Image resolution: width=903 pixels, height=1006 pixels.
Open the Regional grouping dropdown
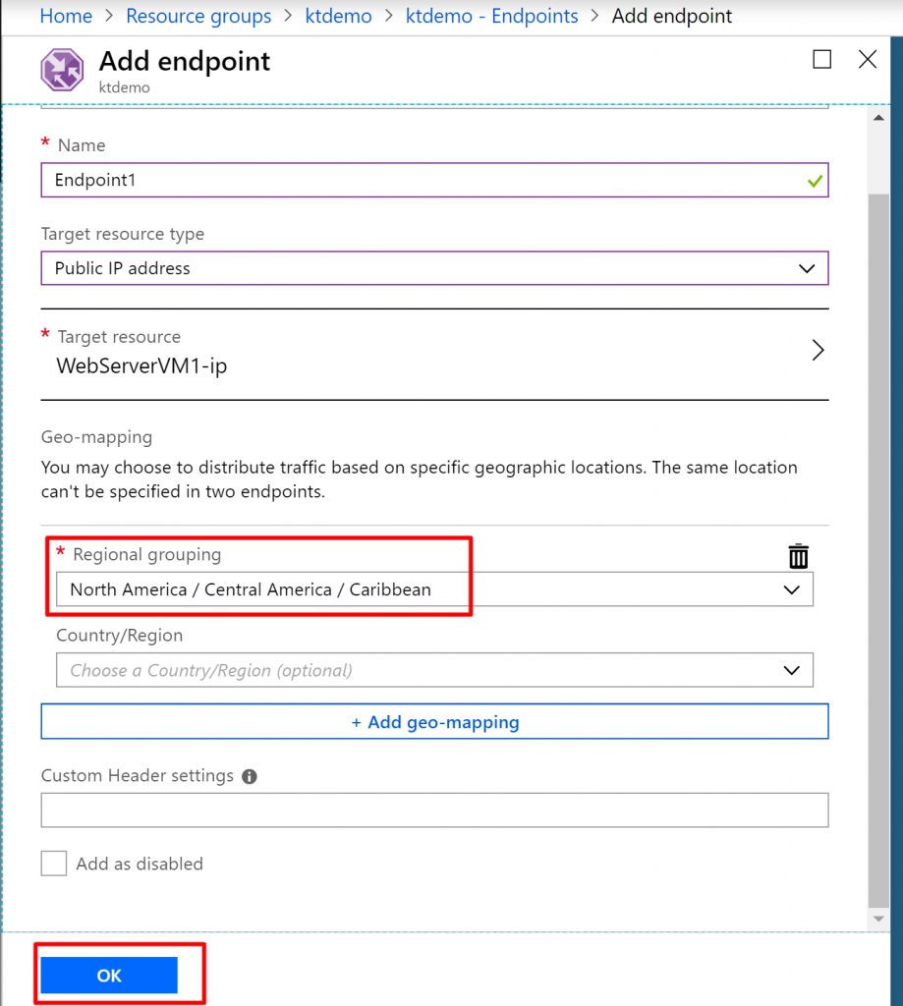coord(434,589)
